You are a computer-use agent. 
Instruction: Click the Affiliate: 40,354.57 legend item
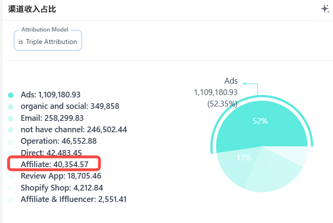54,164
